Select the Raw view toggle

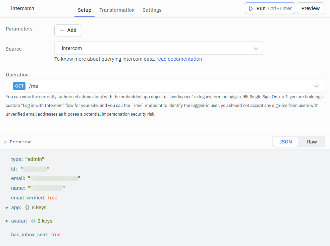tap(312, 142)
